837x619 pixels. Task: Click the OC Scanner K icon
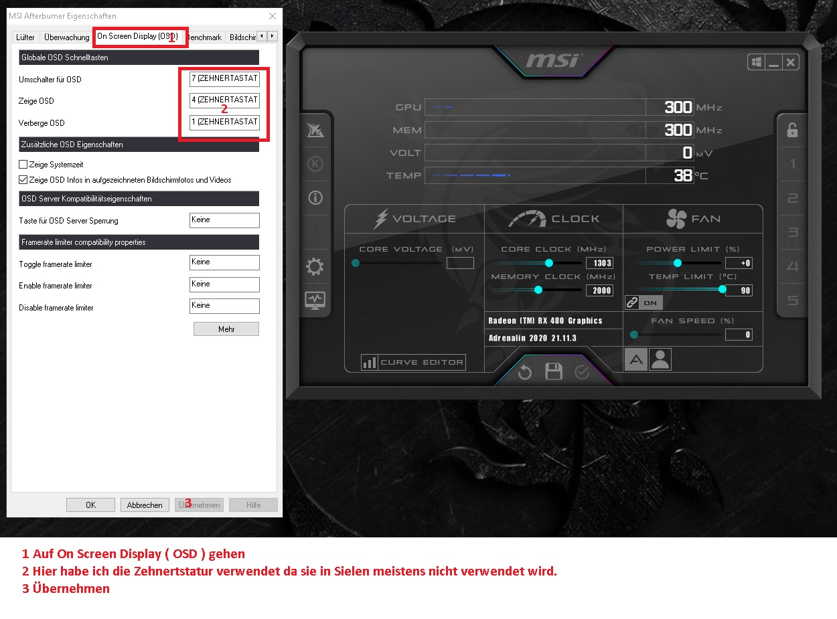click(315, 164)
